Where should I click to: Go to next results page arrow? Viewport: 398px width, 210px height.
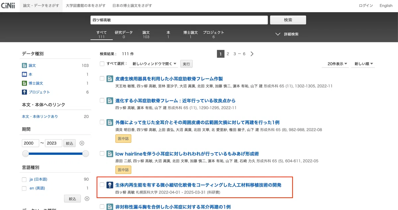252,54
